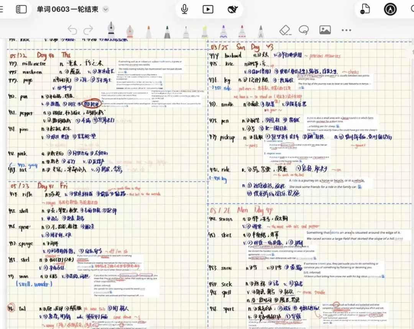Tap the handwritten word 'kite'

[x=229, y=64]
